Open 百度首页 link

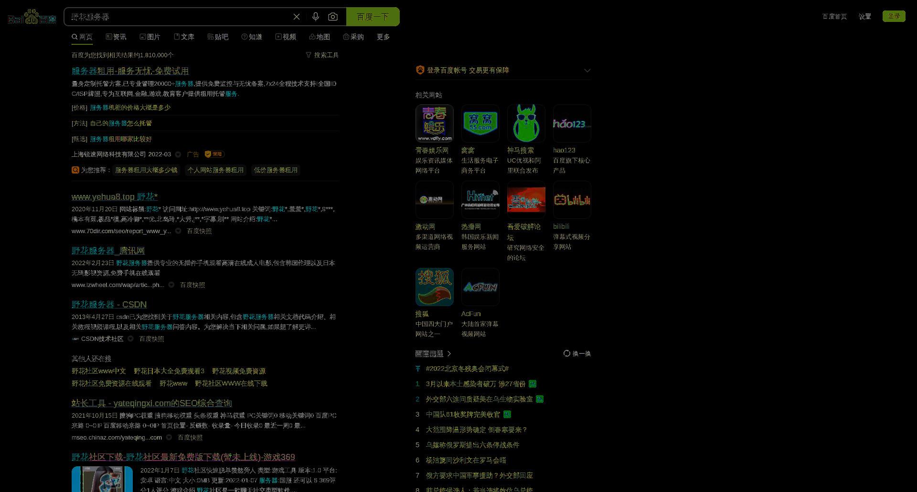(x=834, y=16)
